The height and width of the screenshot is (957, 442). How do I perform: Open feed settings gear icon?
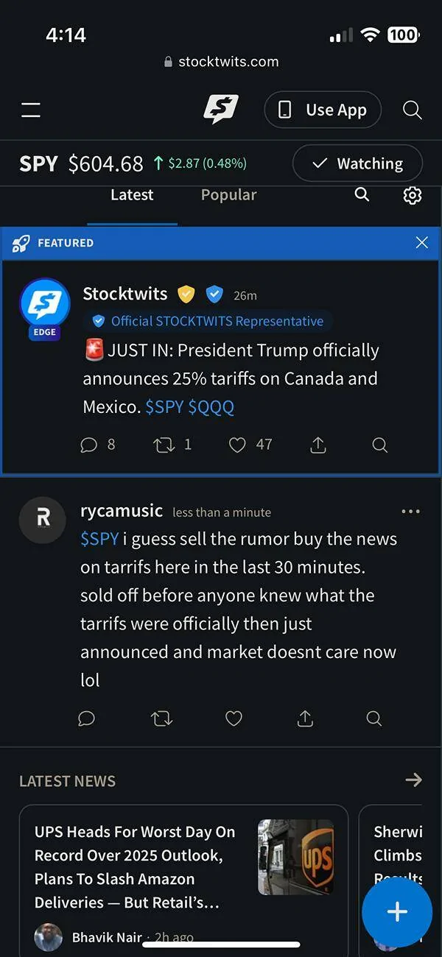click(413, 195)
